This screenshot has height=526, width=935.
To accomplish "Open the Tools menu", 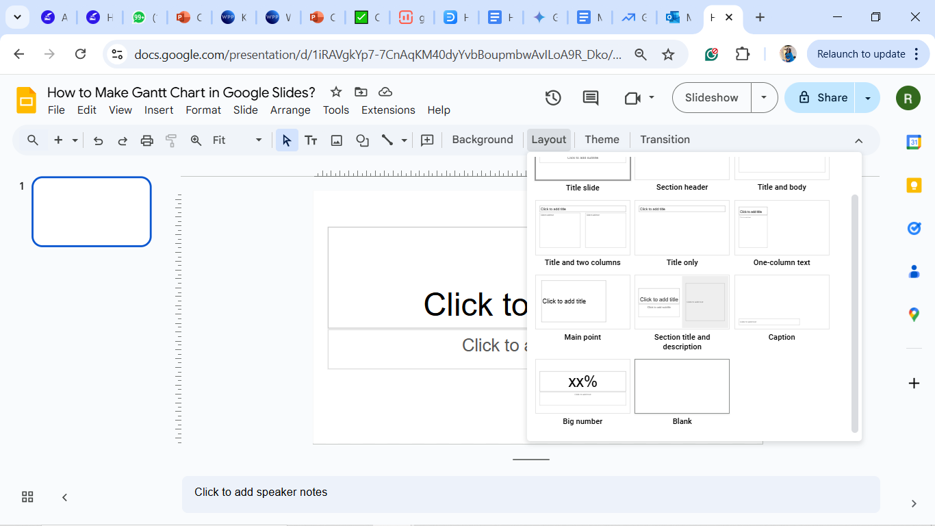I will (x=336, y=110).
